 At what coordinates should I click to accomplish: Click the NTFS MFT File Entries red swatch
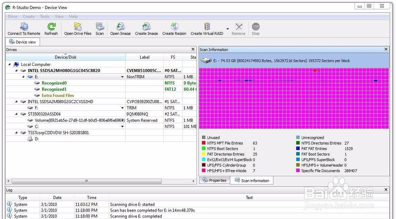point(204,143)
